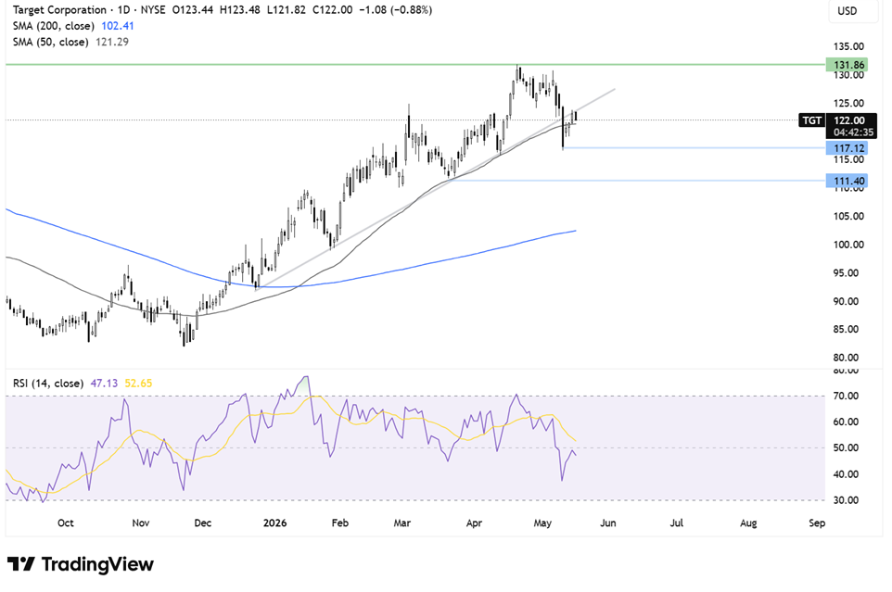Click the TGT current price tag

click(811, 120)
